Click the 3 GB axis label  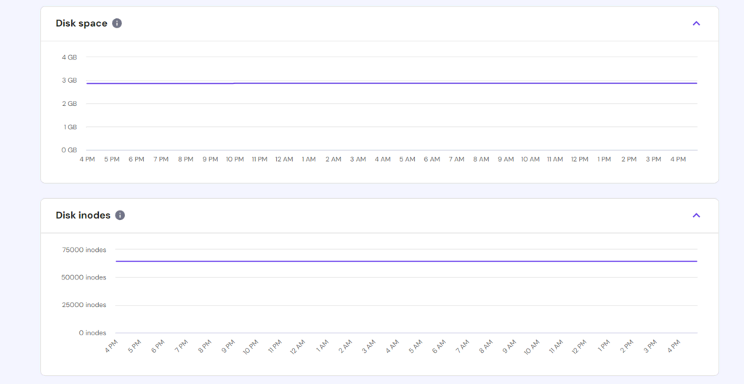pos(69,80)
